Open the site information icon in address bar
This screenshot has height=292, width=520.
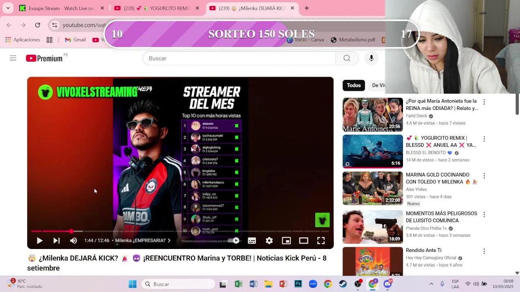(x=55, y=25)
